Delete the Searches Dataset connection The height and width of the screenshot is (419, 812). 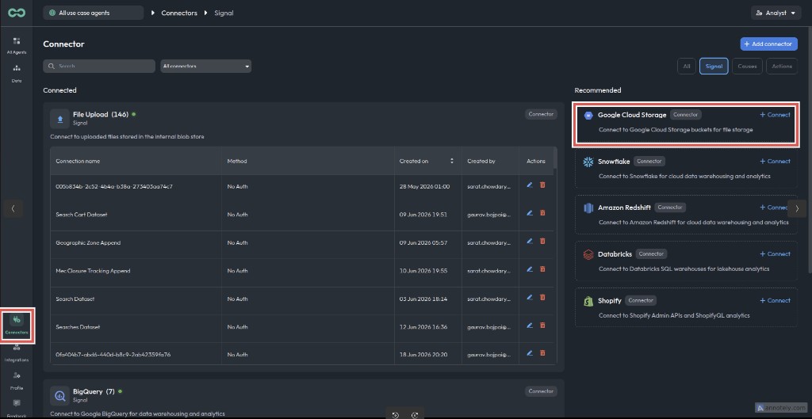(x=542, y=326)
